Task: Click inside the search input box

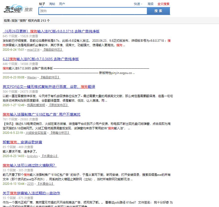Action: pyautogui.click(x=92, y=11)
